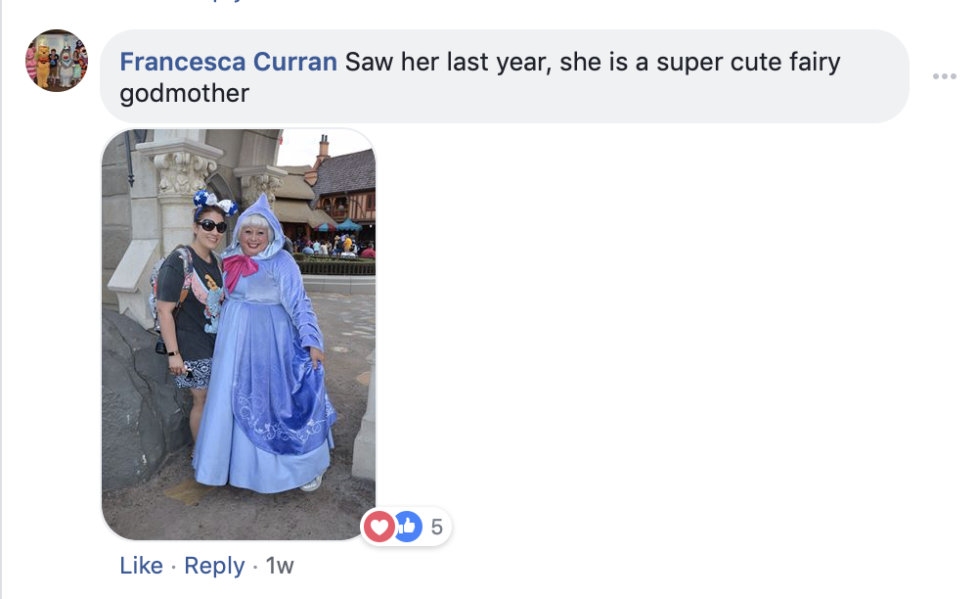The height and width of the screenshot is (599, 978).
Task: Click the woman's sunglasses in the photo
Action: coord(211,225)
